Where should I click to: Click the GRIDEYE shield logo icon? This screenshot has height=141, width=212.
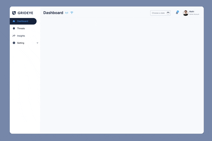(14, 13)
